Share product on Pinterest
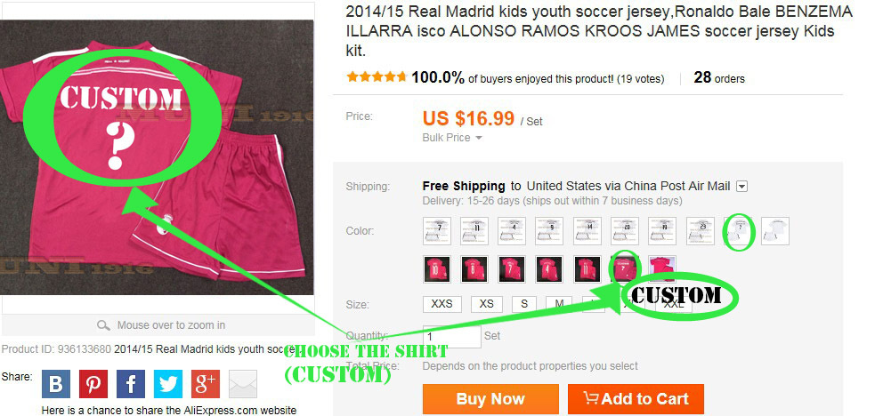875x416 pixels. coord(93,384)
